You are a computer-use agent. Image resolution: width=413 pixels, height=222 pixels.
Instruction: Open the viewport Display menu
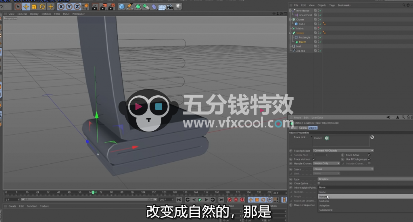tap(34, 14)
